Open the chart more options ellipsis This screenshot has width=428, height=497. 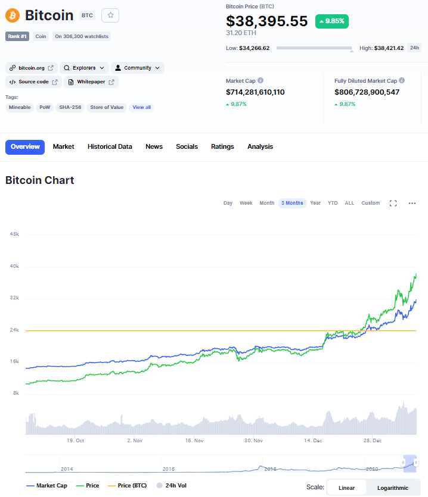point(412,203)
